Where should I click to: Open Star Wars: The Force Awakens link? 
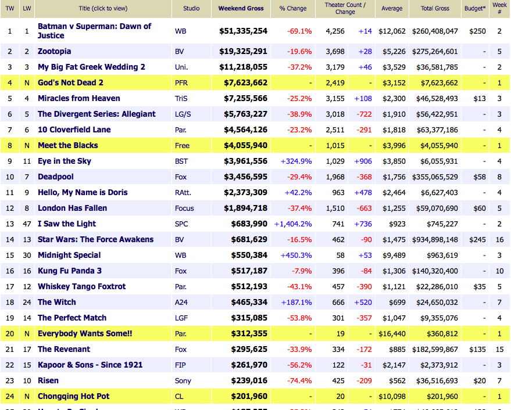pos(95,239)
